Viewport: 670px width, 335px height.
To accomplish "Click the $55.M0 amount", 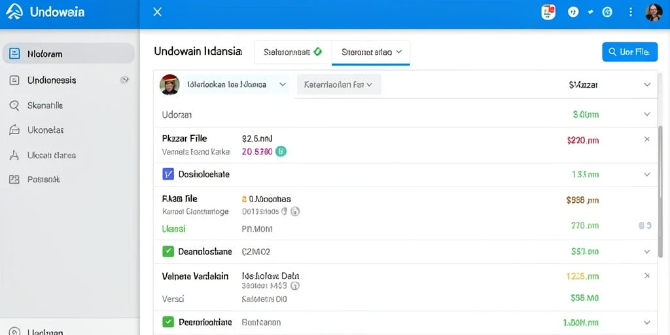I will point(584,298).
